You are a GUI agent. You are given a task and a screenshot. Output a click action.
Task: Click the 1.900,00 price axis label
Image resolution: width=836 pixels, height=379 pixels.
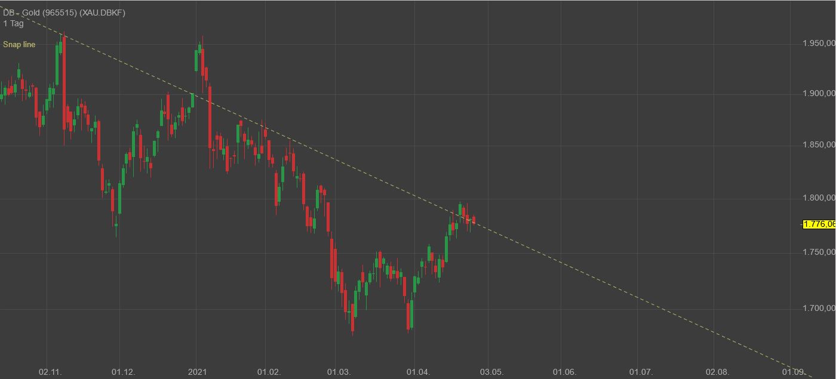coord(819,93)
